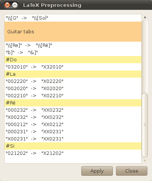
Task: Click the scrollbar down arrow
Action: [x=145, y=161]
